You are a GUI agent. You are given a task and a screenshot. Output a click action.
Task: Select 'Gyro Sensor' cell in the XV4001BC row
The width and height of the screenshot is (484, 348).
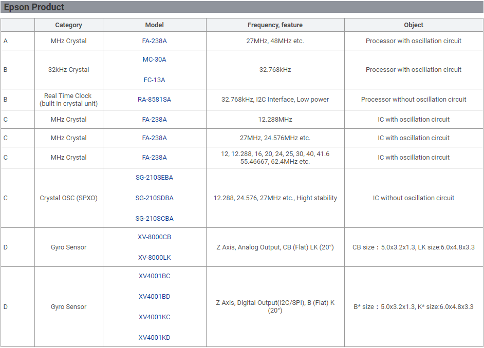point(68,307)
